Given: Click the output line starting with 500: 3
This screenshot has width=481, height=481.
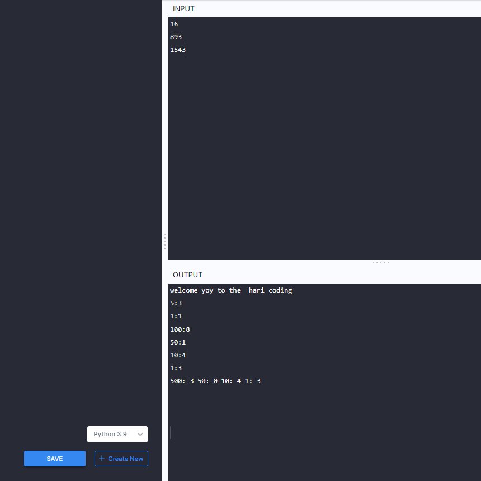Looking at the screenshot, I should [x=215, y=381].
